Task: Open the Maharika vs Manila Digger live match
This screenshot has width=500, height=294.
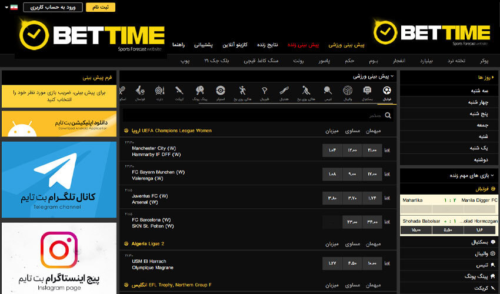Action: click(449, 204)
